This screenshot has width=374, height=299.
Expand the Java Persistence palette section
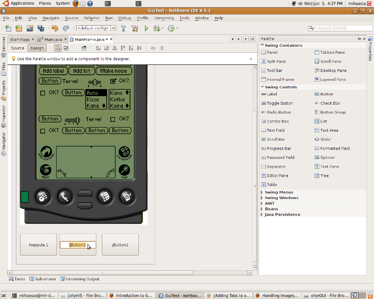pos(262,214)
